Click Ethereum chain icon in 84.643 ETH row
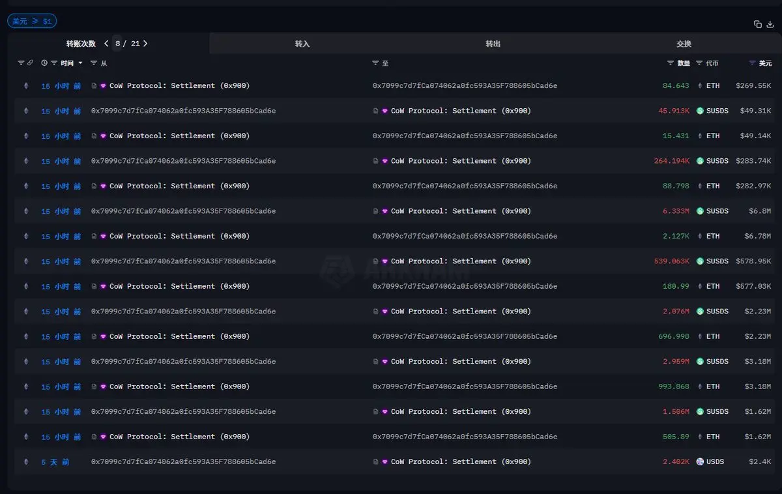This screenshot has width=782, height=494. (26, 86)
